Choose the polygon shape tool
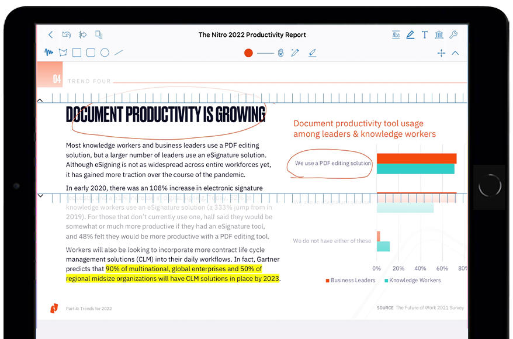513x339 pixels. click(63, 53)
